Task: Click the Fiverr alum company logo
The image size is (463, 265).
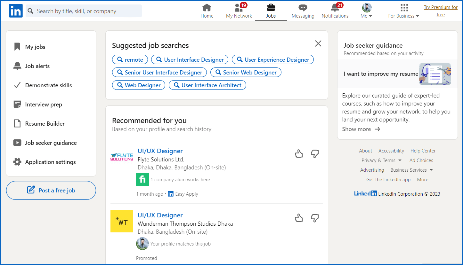Action: pos(142,179)
